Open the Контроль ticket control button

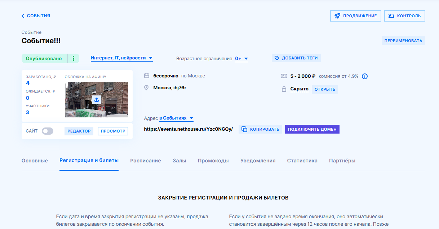click(x=405, y=16)
